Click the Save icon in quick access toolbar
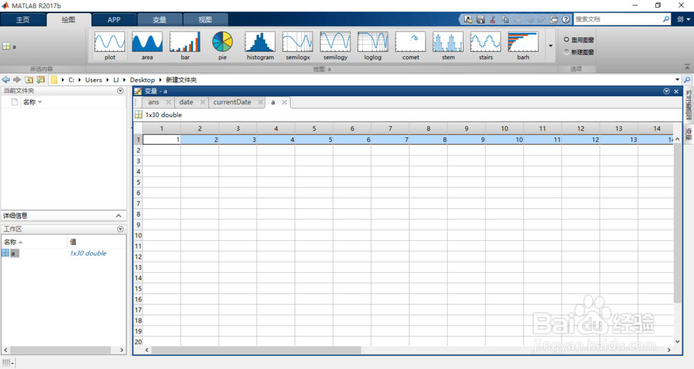 tap(480, 19)
